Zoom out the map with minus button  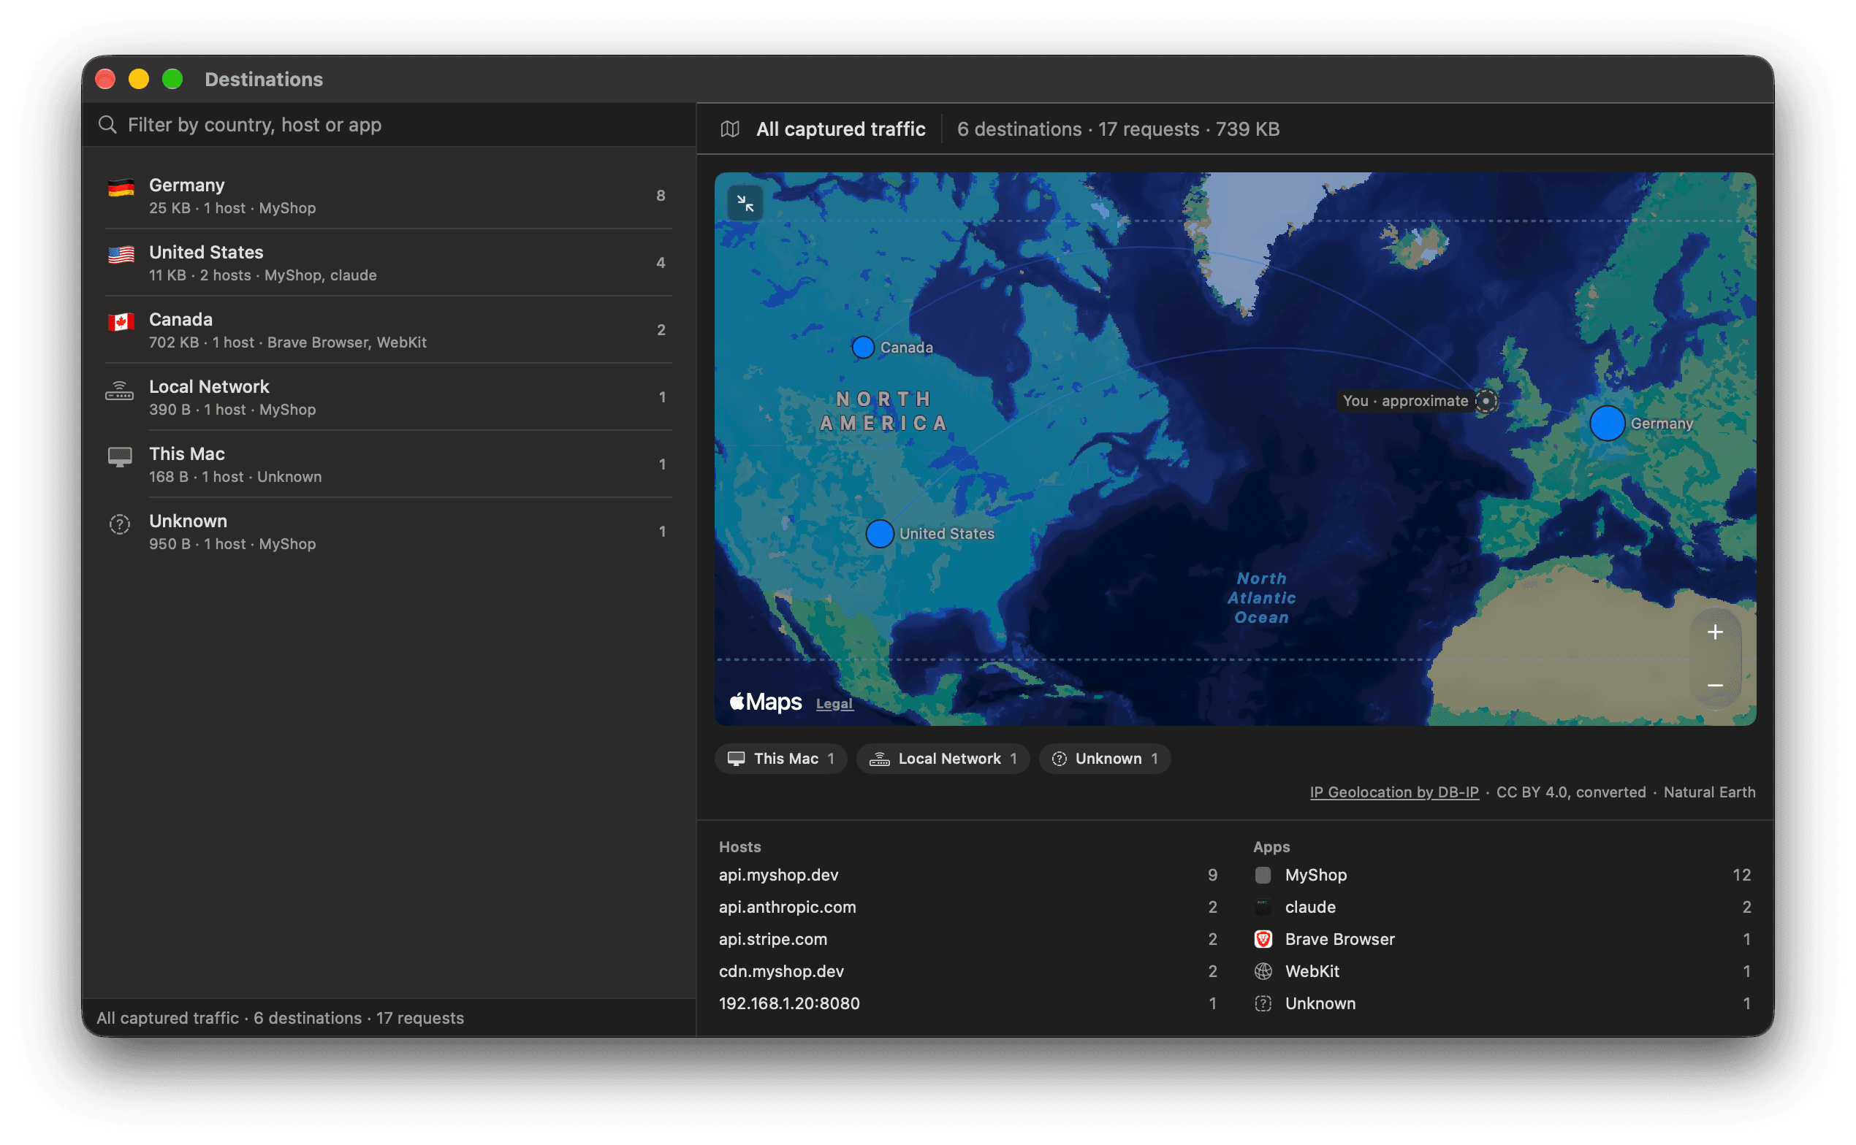[x=1714, y=686]
